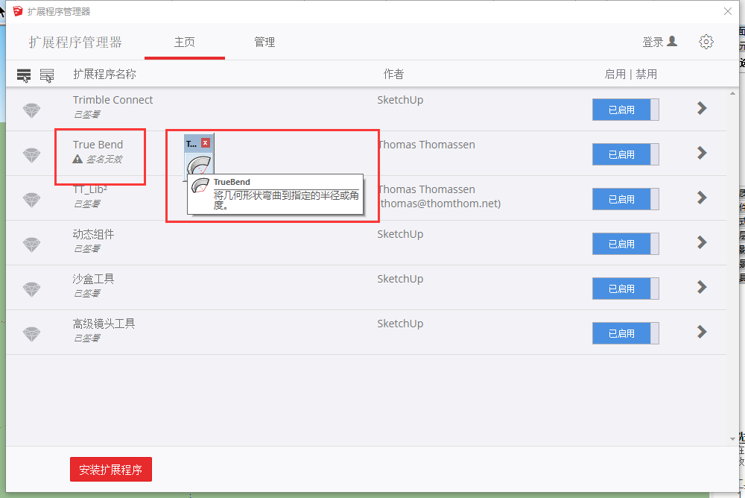This screenshot has height=498, width=745.
Task: Toggle the 已启用 switch for TT_Lib²
Action: (x=625, y=199)
